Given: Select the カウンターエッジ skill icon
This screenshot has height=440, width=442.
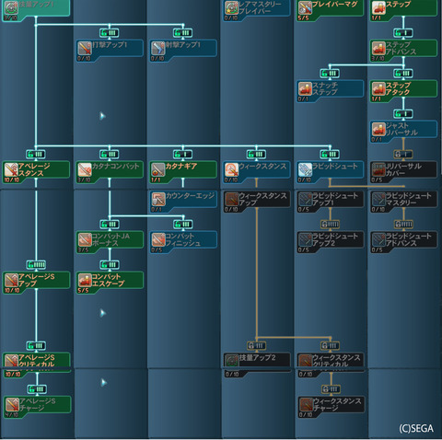Looking at the screenshot, I should (x=158, y=199).
